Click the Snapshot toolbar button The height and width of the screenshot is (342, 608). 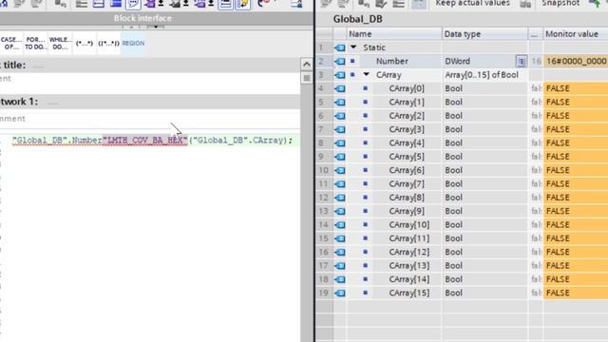pos(560,4)
